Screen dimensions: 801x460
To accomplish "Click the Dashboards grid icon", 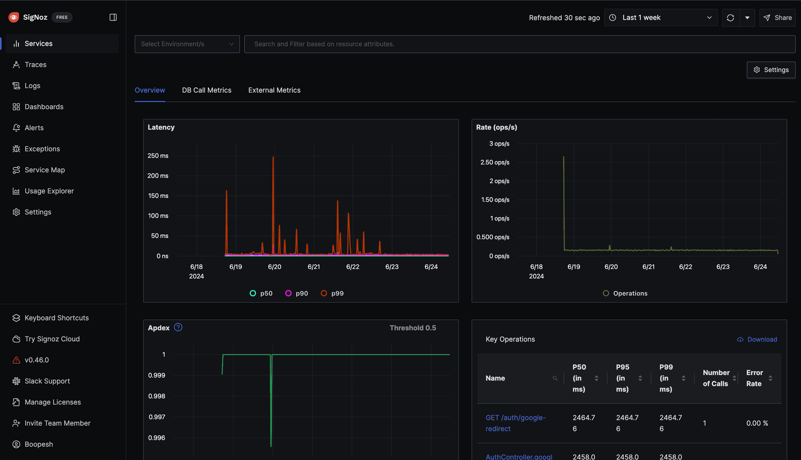I will (16, 107).
